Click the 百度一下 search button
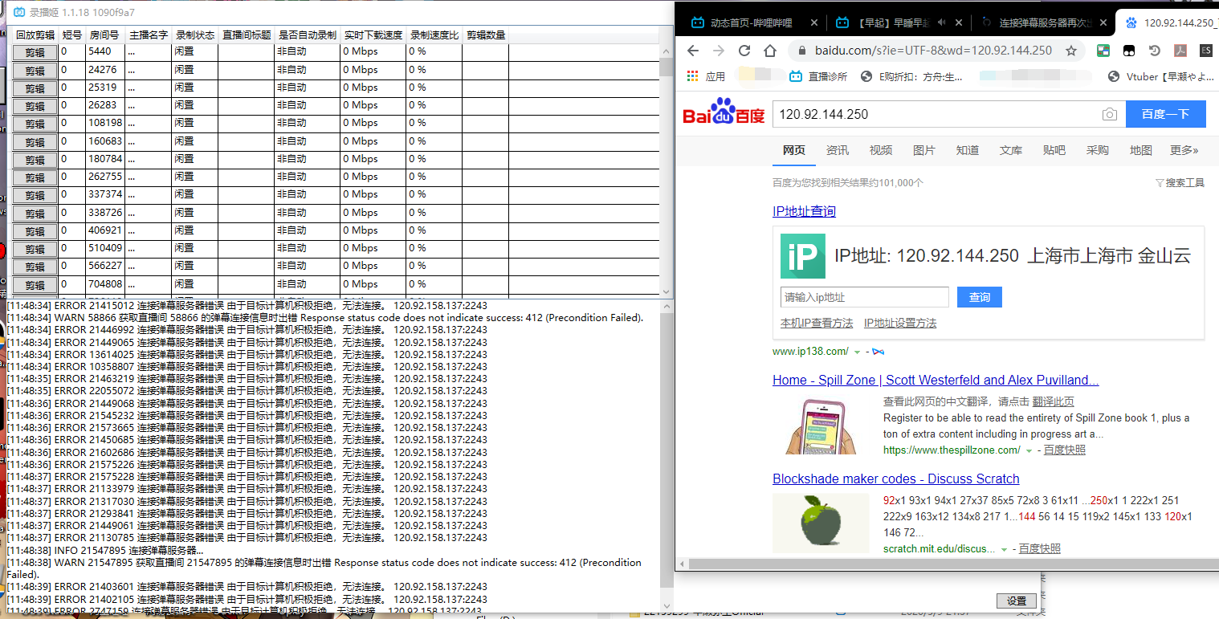Viewport: 1219px width, 619px height. coord(1165,114)
